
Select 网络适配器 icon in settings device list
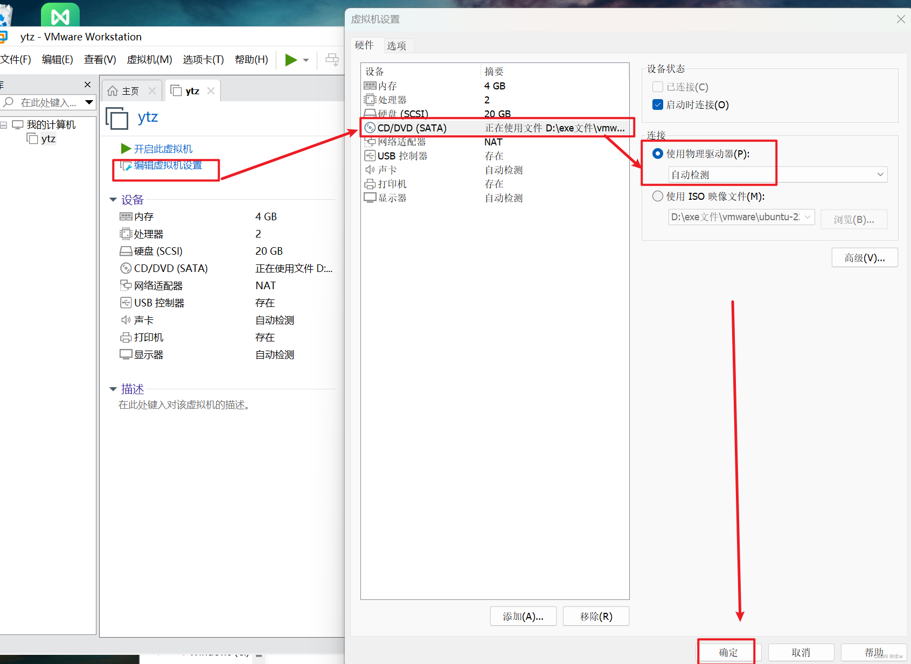370,142
